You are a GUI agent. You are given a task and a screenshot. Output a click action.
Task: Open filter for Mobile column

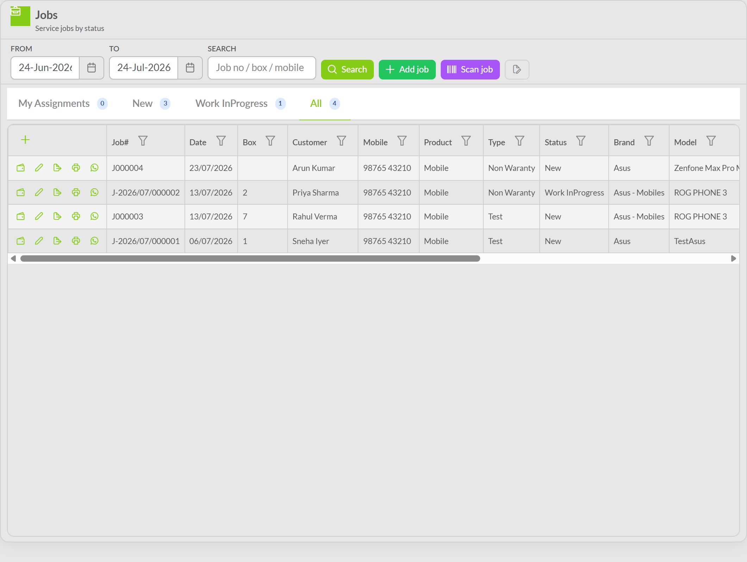click(402, 141)
